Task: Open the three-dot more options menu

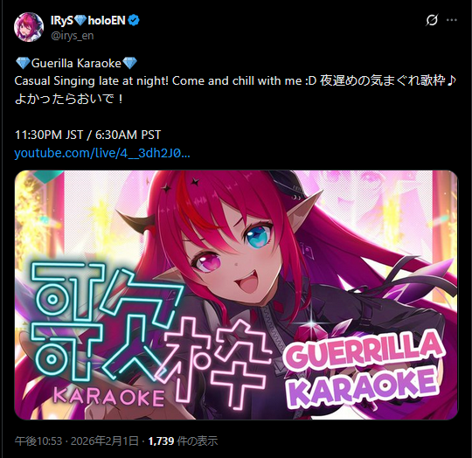Action: tap(452, 20)
